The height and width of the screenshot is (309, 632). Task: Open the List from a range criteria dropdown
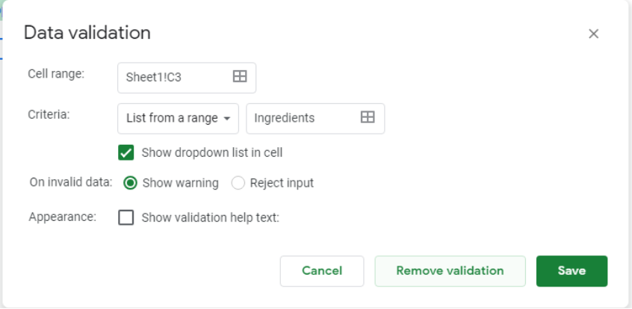pyautogui.click(x=178, y=119)
